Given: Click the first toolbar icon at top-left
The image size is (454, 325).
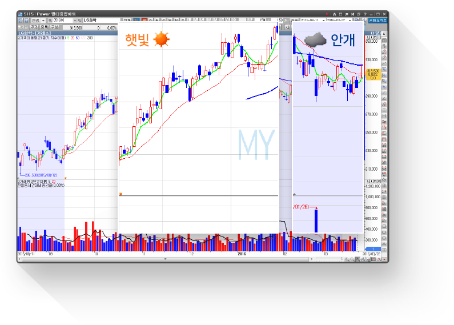Looking at the screenshot, I should pos(20,21).
